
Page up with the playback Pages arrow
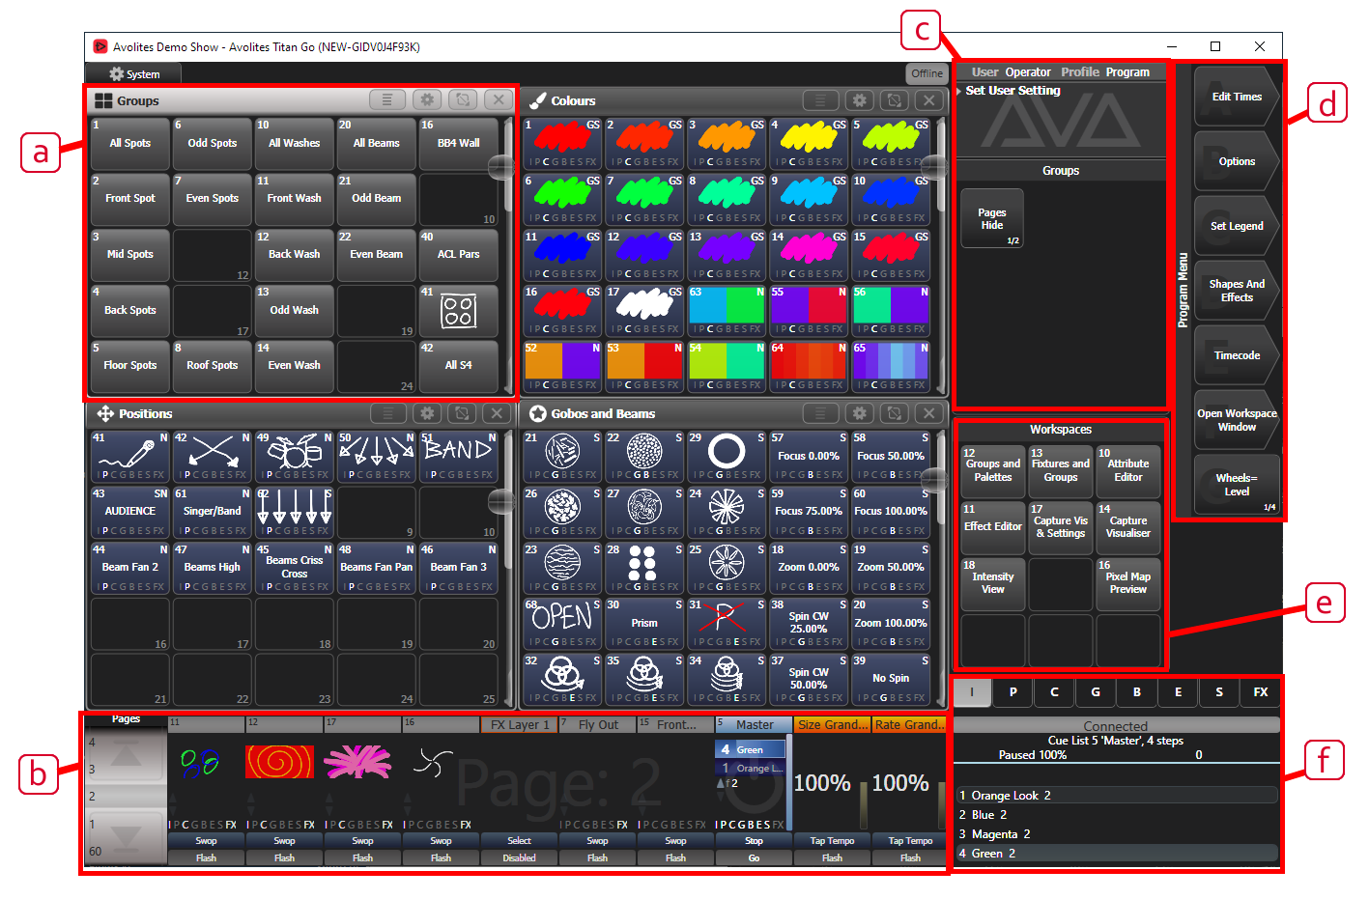click(x=126, y=754)
